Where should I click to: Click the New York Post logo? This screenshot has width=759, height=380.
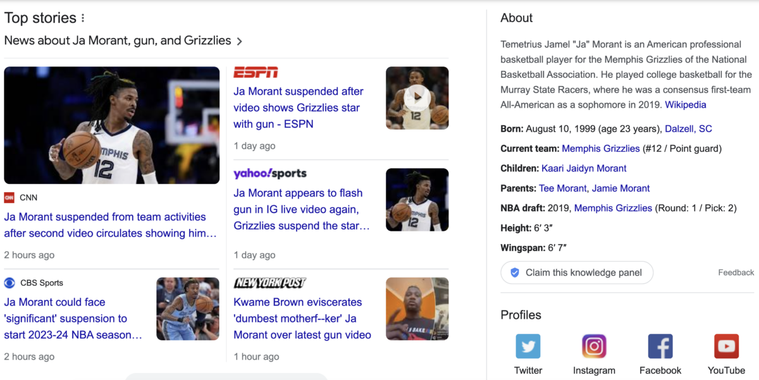[269, 283]
